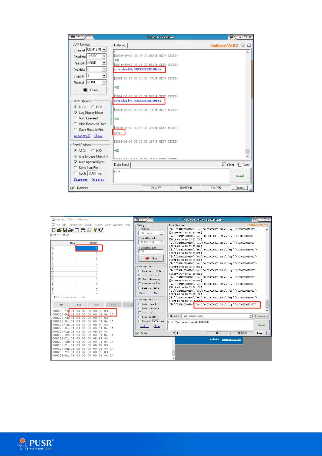The width and height of the screenshot is (322, 456).
Task: Click Open port button in Uart Assistant
Action: click(90, 90)
